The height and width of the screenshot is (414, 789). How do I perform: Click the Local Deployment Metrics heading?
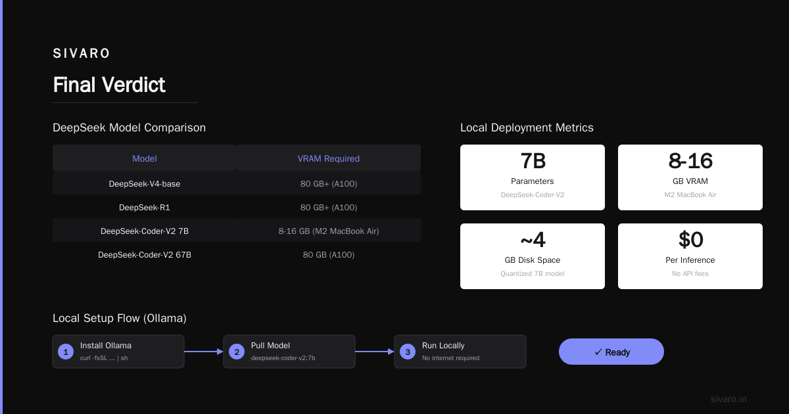pos(527,127)
